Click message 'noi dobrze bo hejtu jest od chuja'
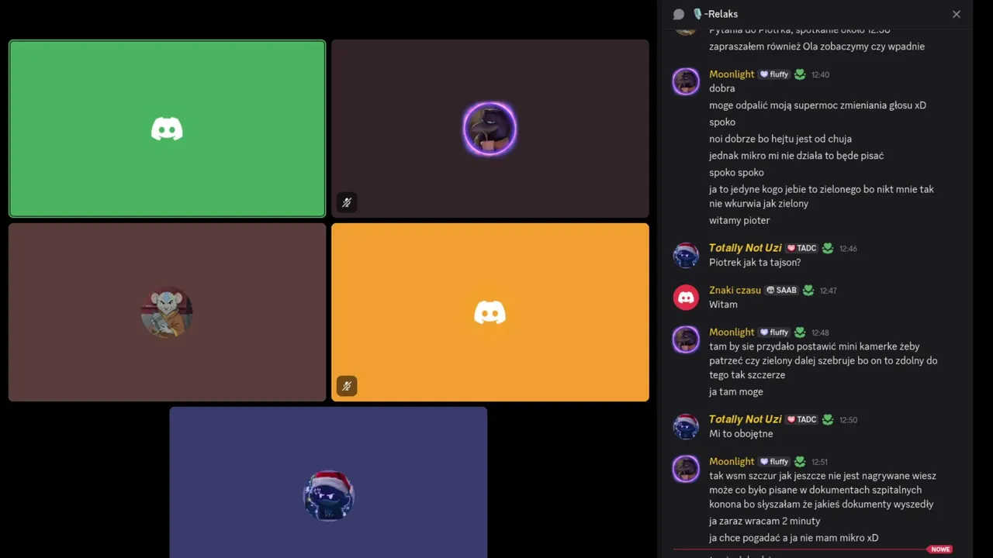Screen dimensions: 993x558 780,139
